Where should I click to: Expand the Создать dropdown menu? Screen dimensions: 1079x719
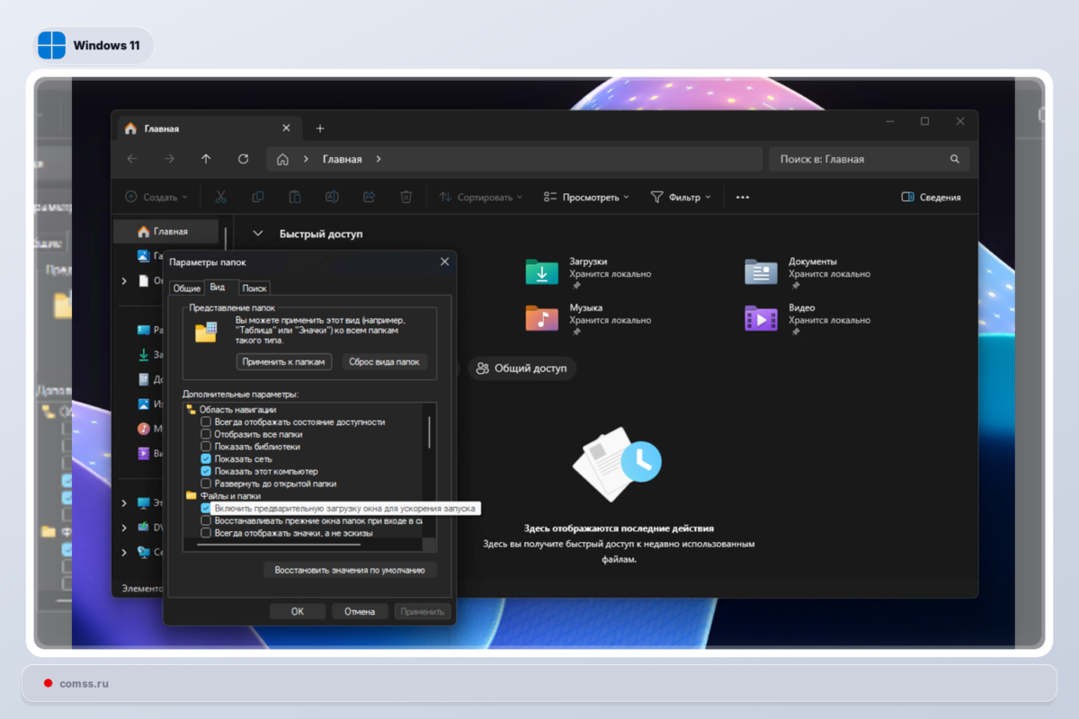point(156,196)
